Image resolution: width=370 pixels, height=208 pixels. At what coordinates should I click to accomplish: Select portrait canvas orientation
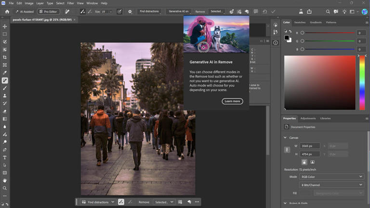coord(304,162)
